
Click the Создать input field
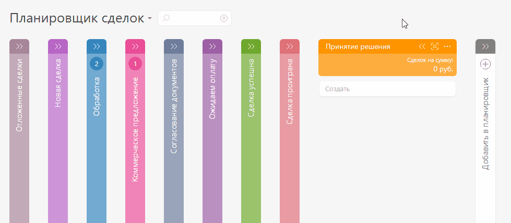[x=387, y=89]
